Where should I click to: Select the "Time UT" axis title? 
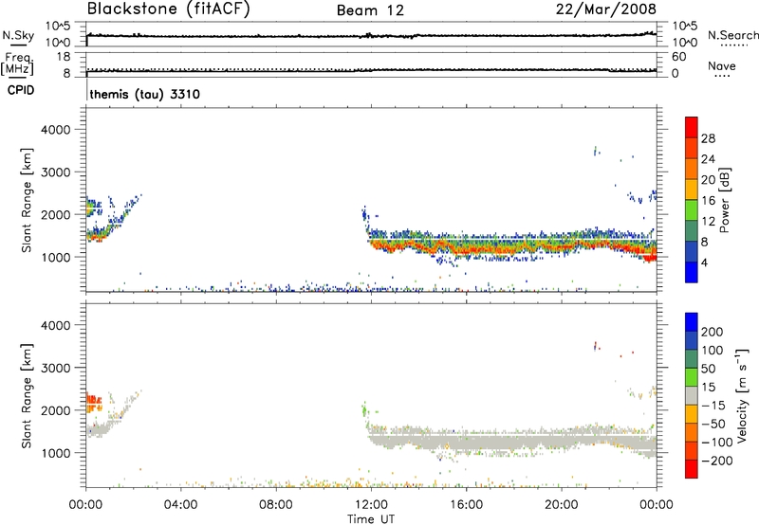coord(371,518)
